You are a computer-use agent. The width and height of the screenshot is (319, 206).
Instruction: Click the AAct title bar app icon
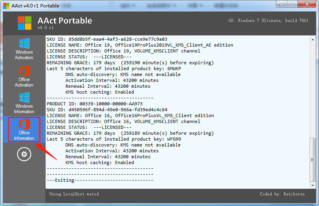point(6,6)
